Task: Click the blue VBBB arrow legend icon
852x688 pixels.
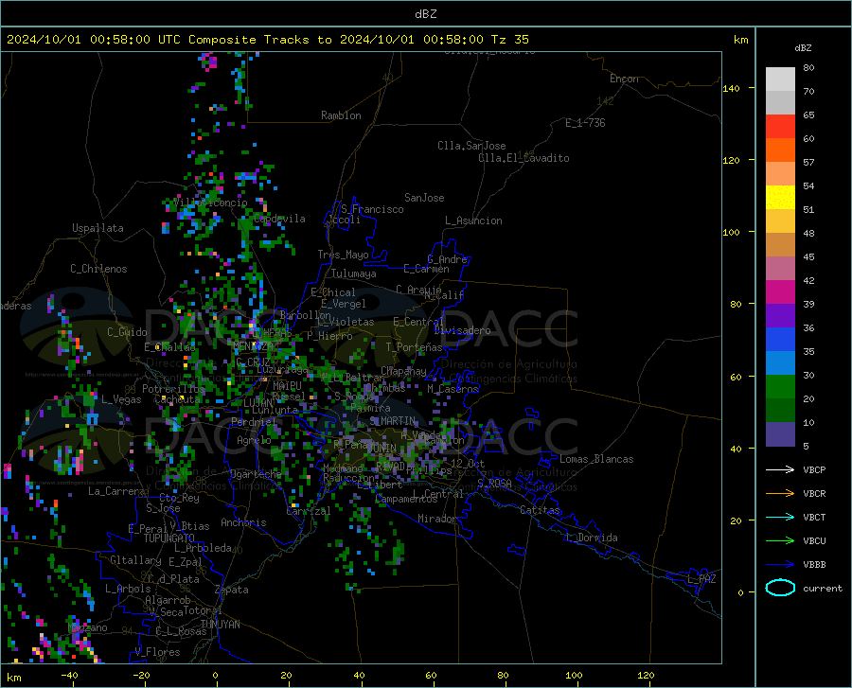Action: click(x=780, y=564)
